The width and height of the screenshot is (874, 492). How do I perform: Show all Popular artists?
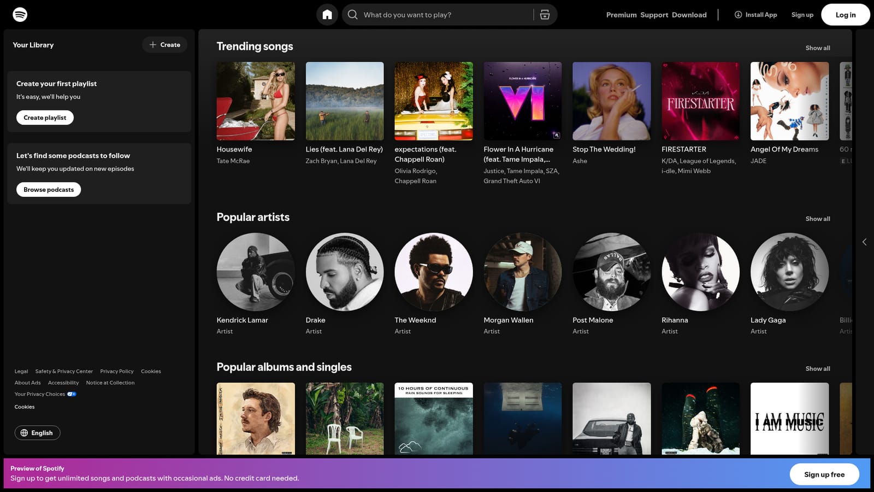coord(817,219)
